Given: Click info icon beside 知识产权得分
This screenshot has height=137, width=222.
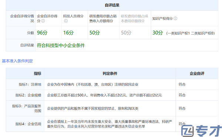Looking at the screenshot, I should [175, 18].
